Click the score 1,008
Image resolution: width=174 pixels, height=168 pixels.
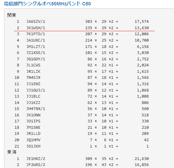143,96
